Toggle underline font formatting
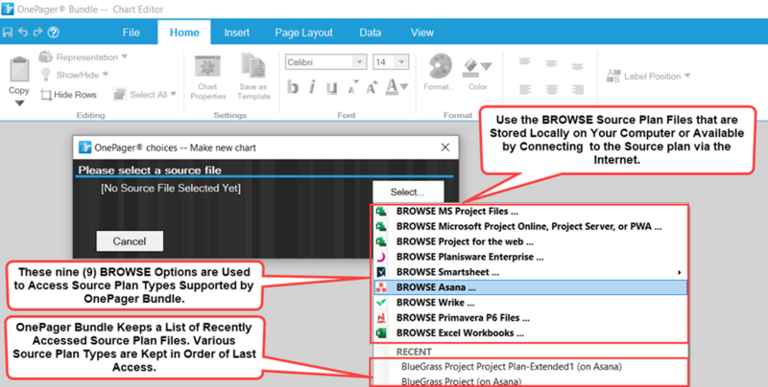This screenshot has width=768, height=387. tap(331, 87)
